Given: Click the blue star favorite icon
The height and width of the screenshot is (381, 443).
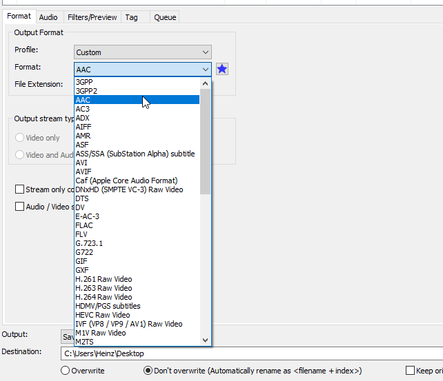Looking at the screenshot, I should (221, 69).
